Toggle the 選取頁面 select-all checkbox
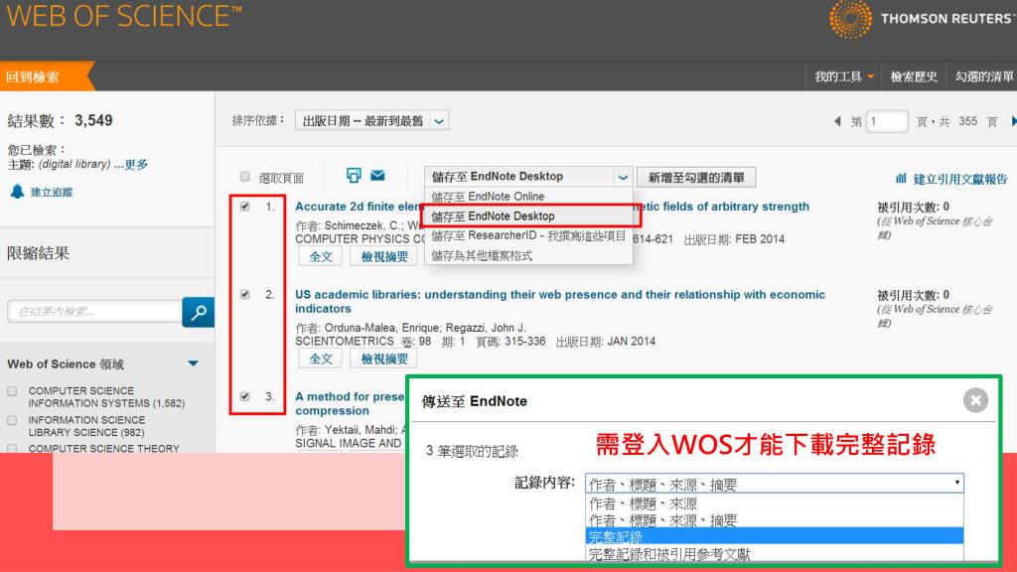This screenshot has height=572, width=1017. [244, 177]
